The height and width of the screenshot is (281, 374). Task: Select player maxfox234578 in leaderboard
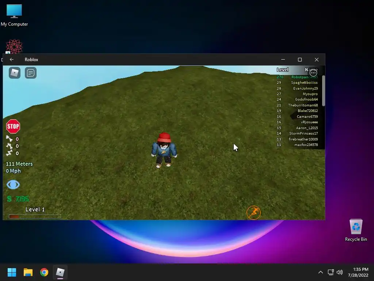click(306, 145)
